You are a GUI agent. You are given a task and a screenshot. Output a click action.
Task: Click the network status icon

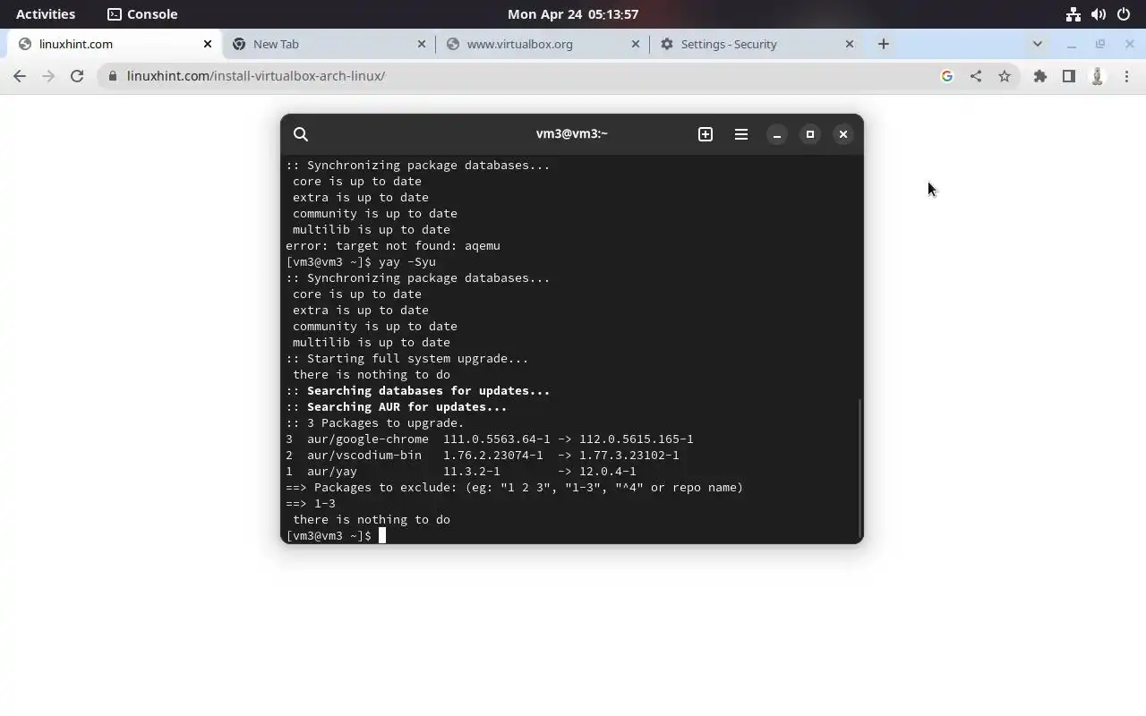(x=1073, y=14)
